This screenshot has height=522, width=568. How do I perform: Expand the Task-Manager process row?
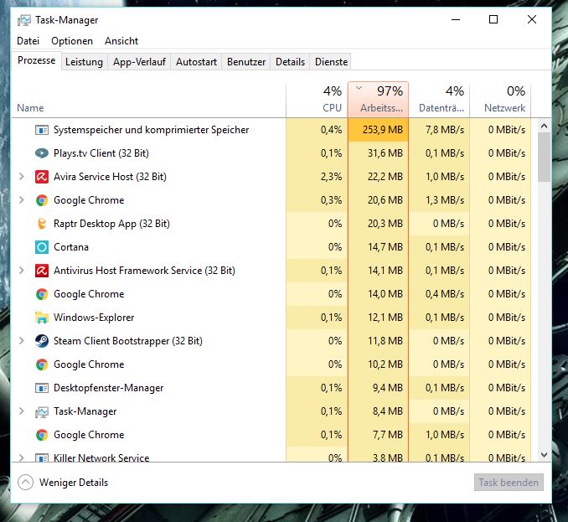(22, 411)
